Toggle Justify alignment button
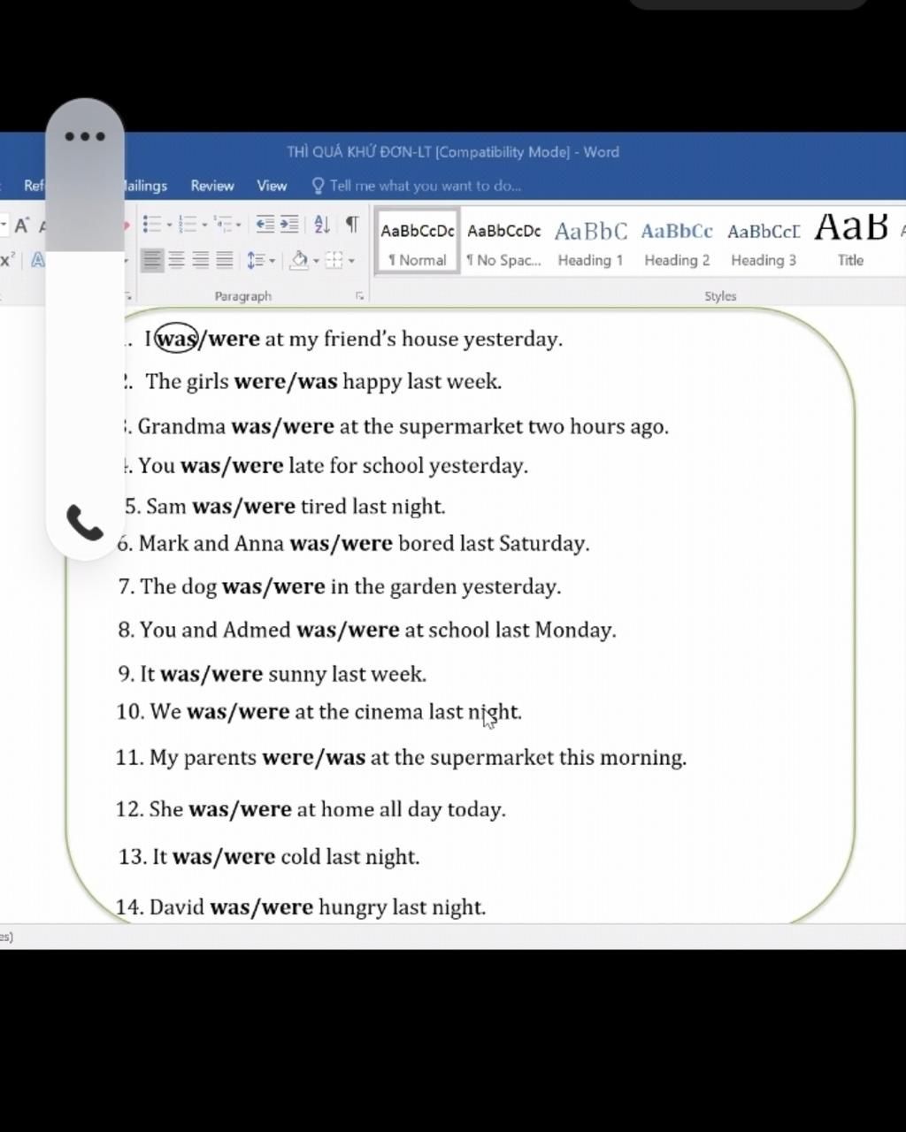The height and width of the screenshot is (1132, 906). tap(225, 260)
